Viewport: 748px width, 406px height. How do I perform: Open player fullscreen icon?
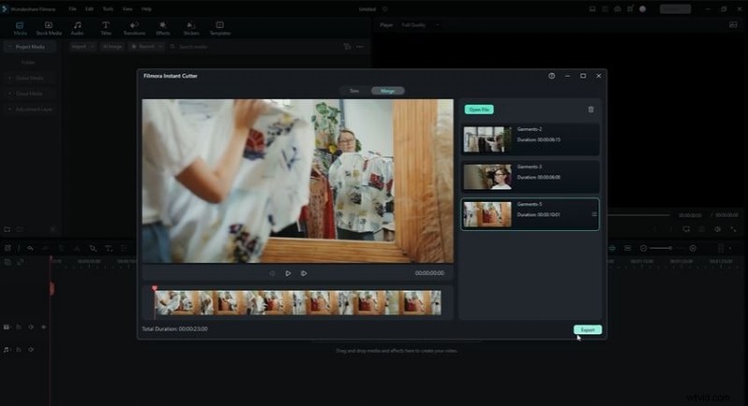[x=733, y=229]
